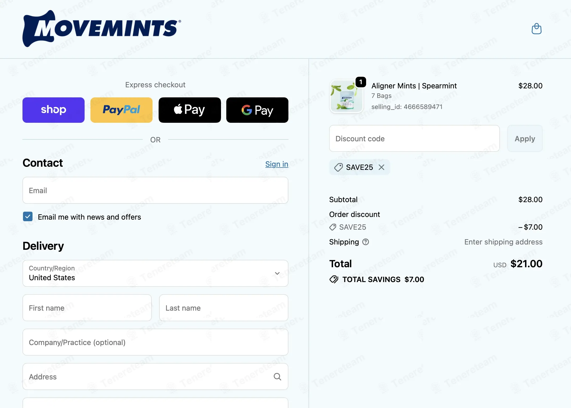
Task: Click the Address input field
Action: coord(155,377)
